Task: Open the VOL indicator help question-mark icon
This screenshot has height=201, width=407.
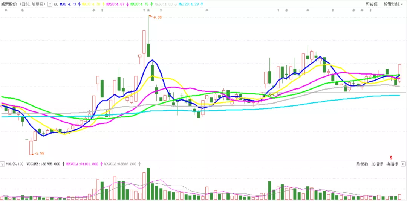Action: coord(2,164)
